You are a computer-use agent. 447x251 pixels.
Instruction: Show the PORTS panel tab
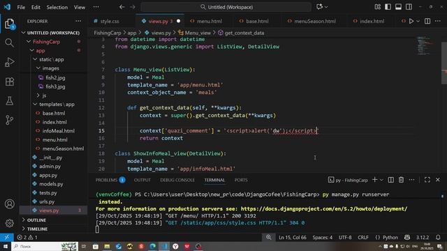(x=241, y=180)
